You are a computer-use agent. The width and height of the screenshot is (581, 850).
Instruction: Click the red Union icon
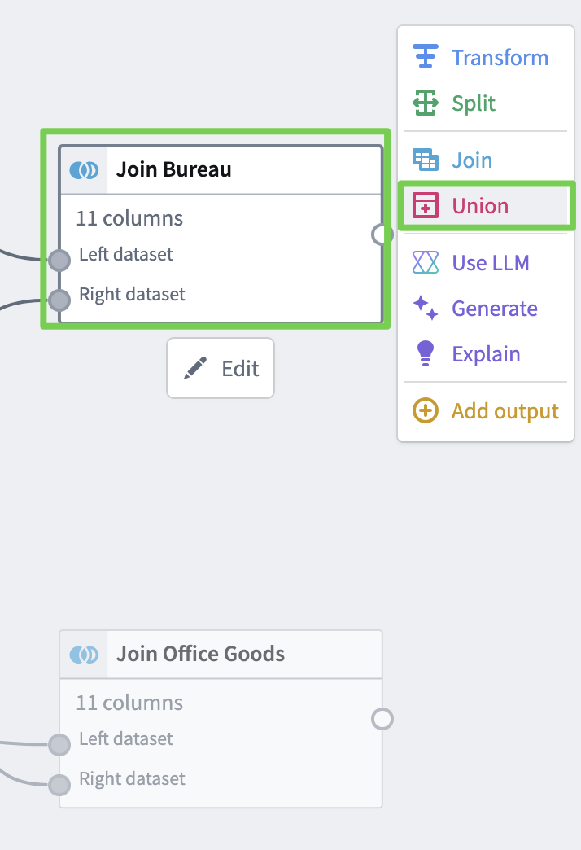(426, 206)
